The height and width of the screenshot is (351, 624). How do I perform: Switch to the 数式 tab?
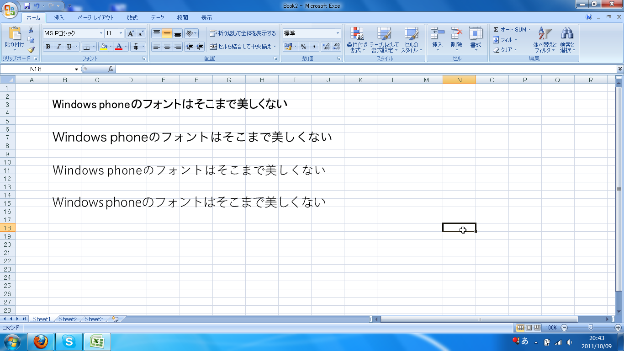click(132, 18)
